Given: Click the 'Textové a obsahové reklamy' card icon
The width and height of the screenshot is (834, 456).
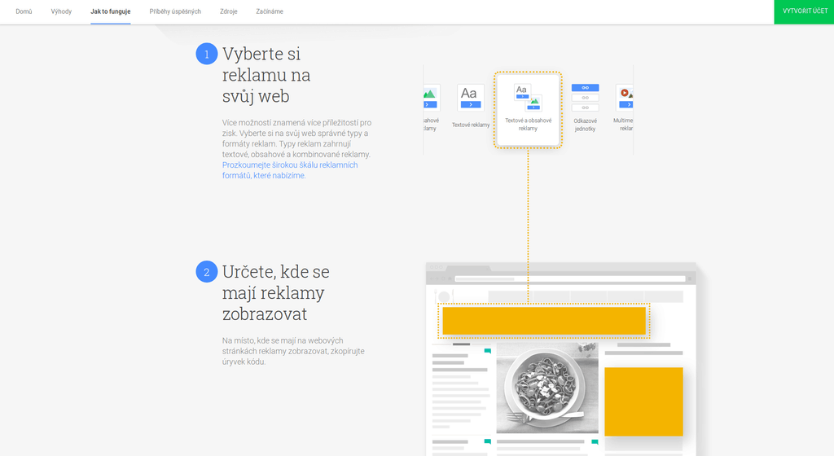Looking at the screenshot, I should (x=528, y=97).
